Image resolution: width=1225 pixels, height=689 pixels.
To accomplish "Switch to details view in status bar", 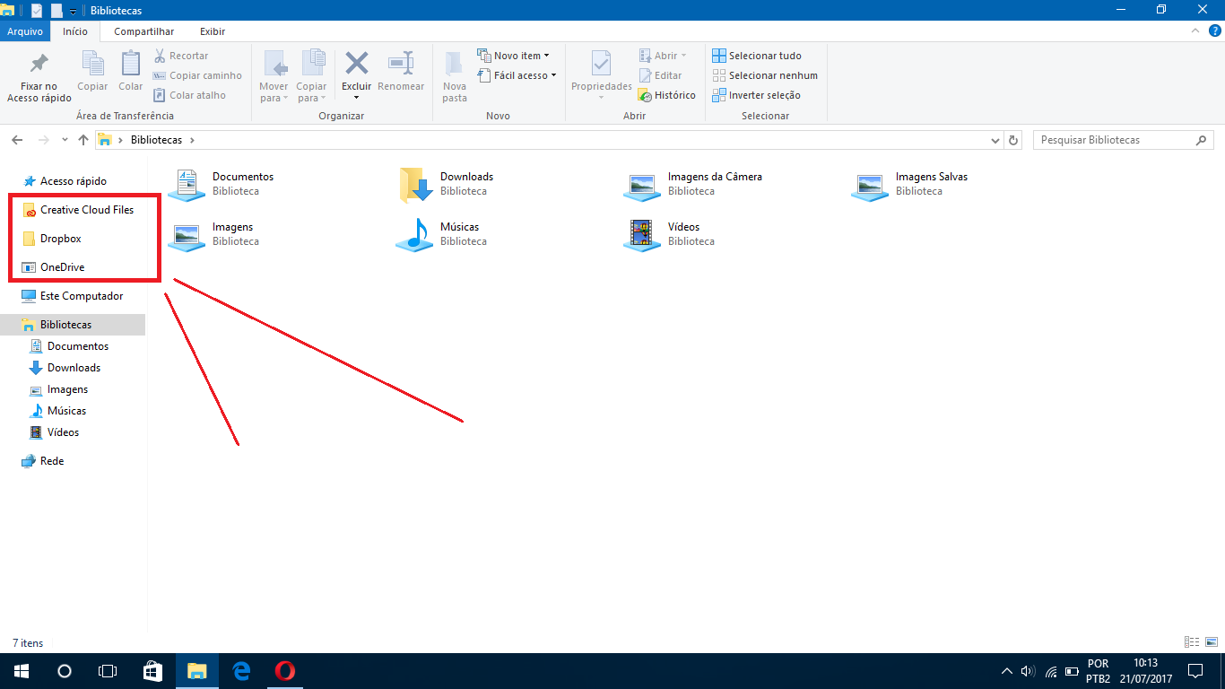I will pyautogui.click(x=1192, y=642).
